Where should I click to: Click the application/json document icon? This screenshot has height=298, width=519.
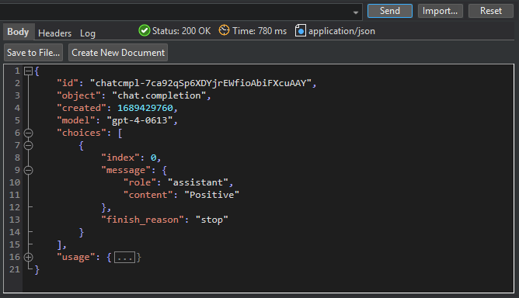click(x=300, y=31)
